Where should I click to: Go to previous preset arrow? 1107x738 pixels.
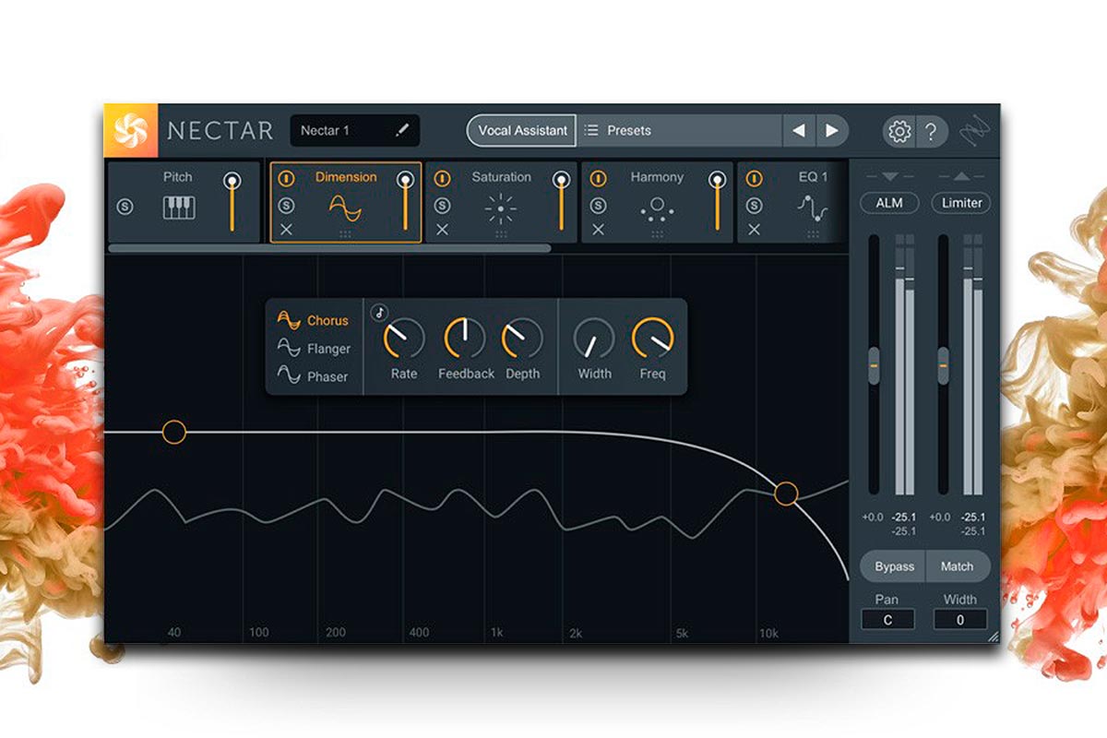(799, 131)
